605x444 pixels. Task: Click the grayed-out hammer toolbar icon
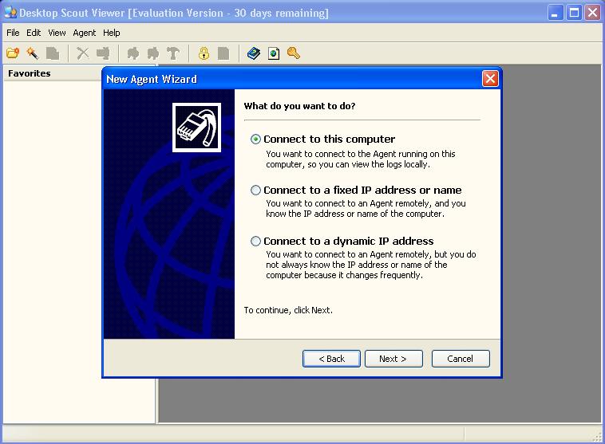click(173, 53)
